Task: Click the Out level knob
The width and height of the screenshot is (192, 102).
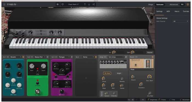Action: [x=132, y=52]
